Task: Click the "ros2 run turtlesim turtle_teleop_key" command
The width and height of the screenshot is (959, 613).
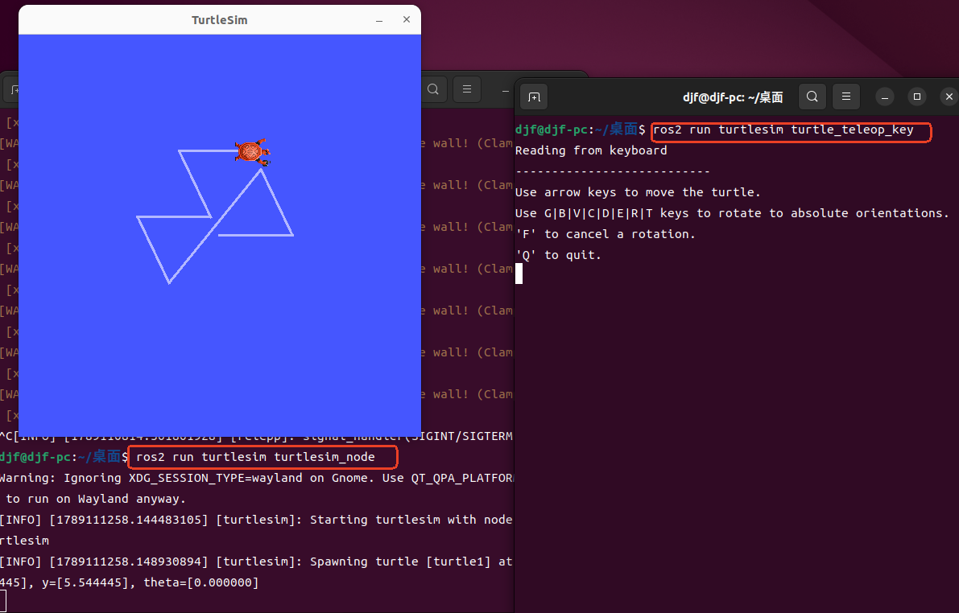Action: [x=783, y=130]
